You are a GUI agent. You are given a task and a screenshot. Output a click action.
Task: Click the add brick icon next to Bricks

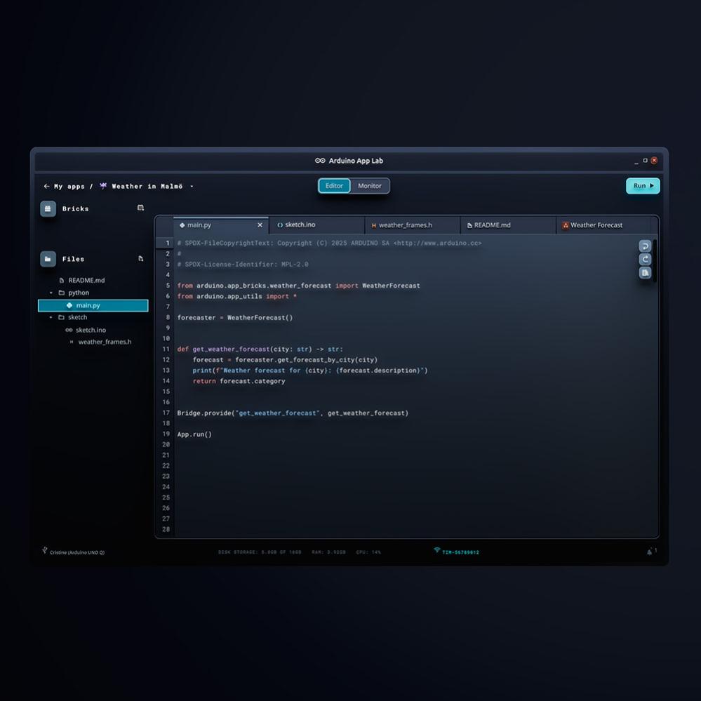tap(140, 208)
